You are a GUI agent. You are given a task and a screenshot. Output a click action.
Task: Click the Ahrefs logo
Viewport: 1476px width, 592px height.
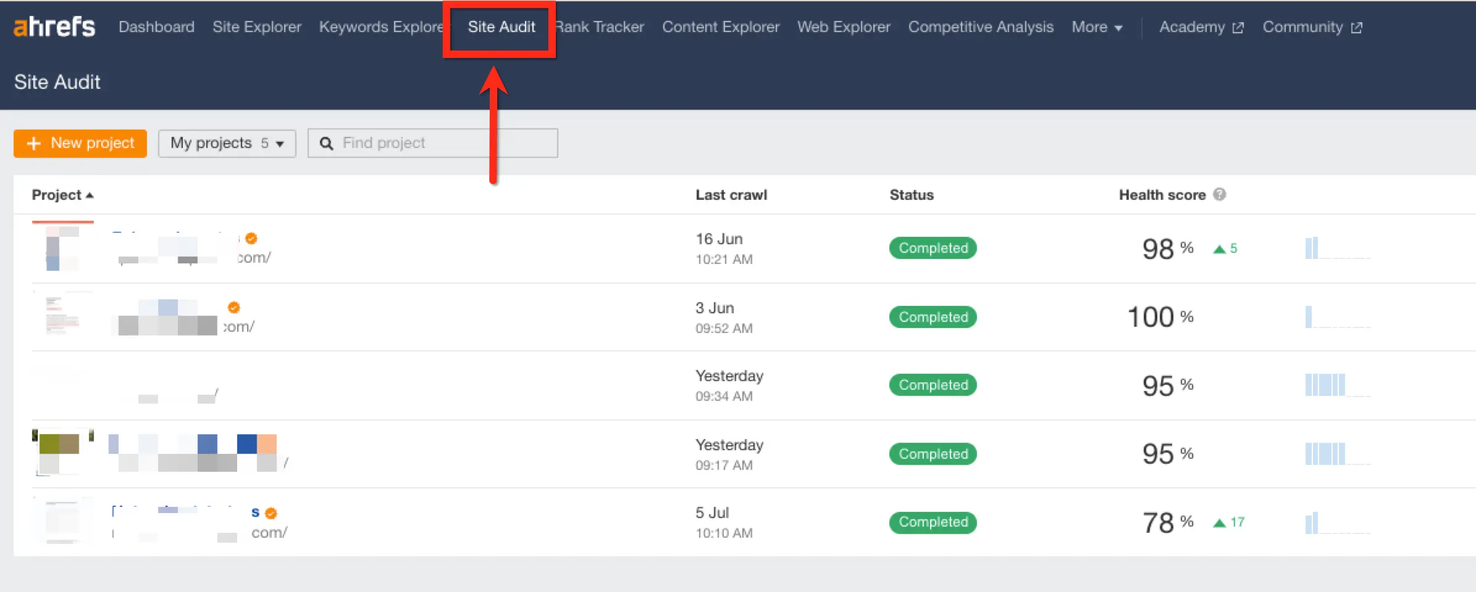click(54, 27)
